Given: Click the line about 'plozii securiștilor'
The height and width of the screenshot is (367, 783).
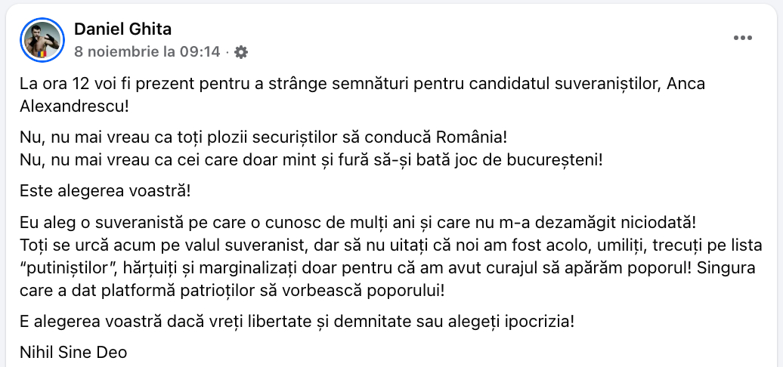Looking at the screenshot, I should [x=263, y=139].
